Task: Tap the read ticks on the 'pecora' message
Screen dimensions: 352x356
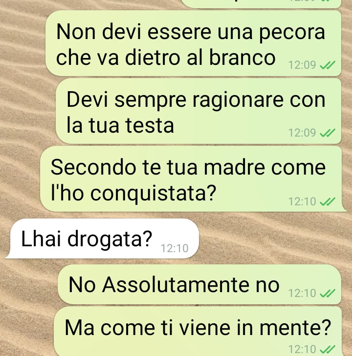Action: tap(328, 65)
